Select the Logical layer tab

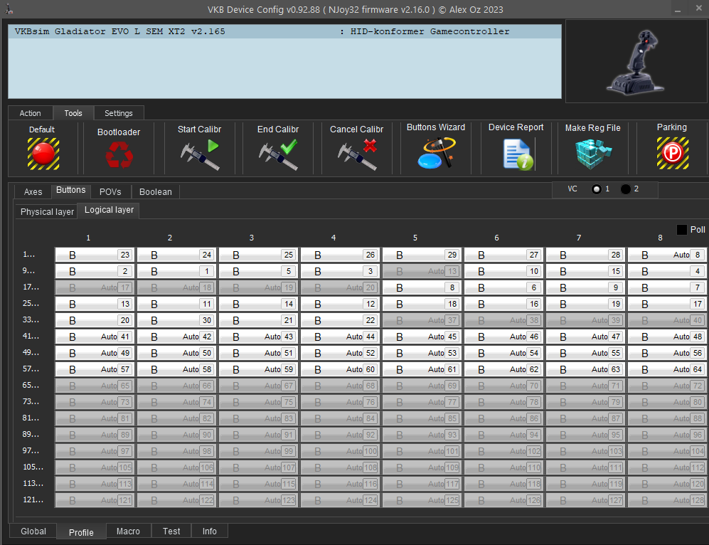tap(109, 211)
